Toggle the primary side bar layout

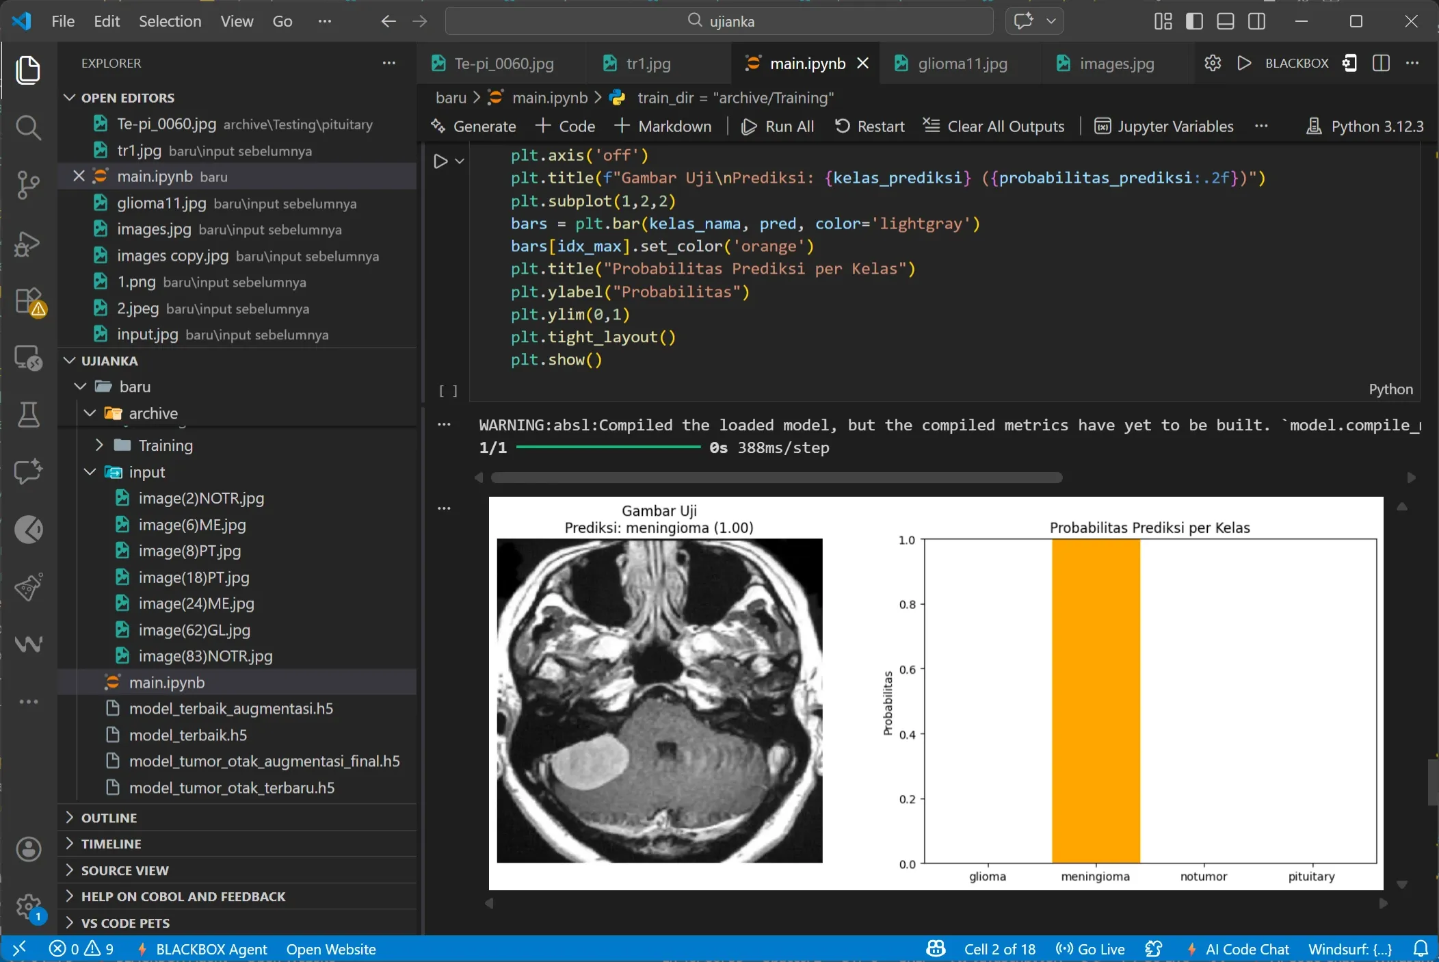coord(1194,21)
